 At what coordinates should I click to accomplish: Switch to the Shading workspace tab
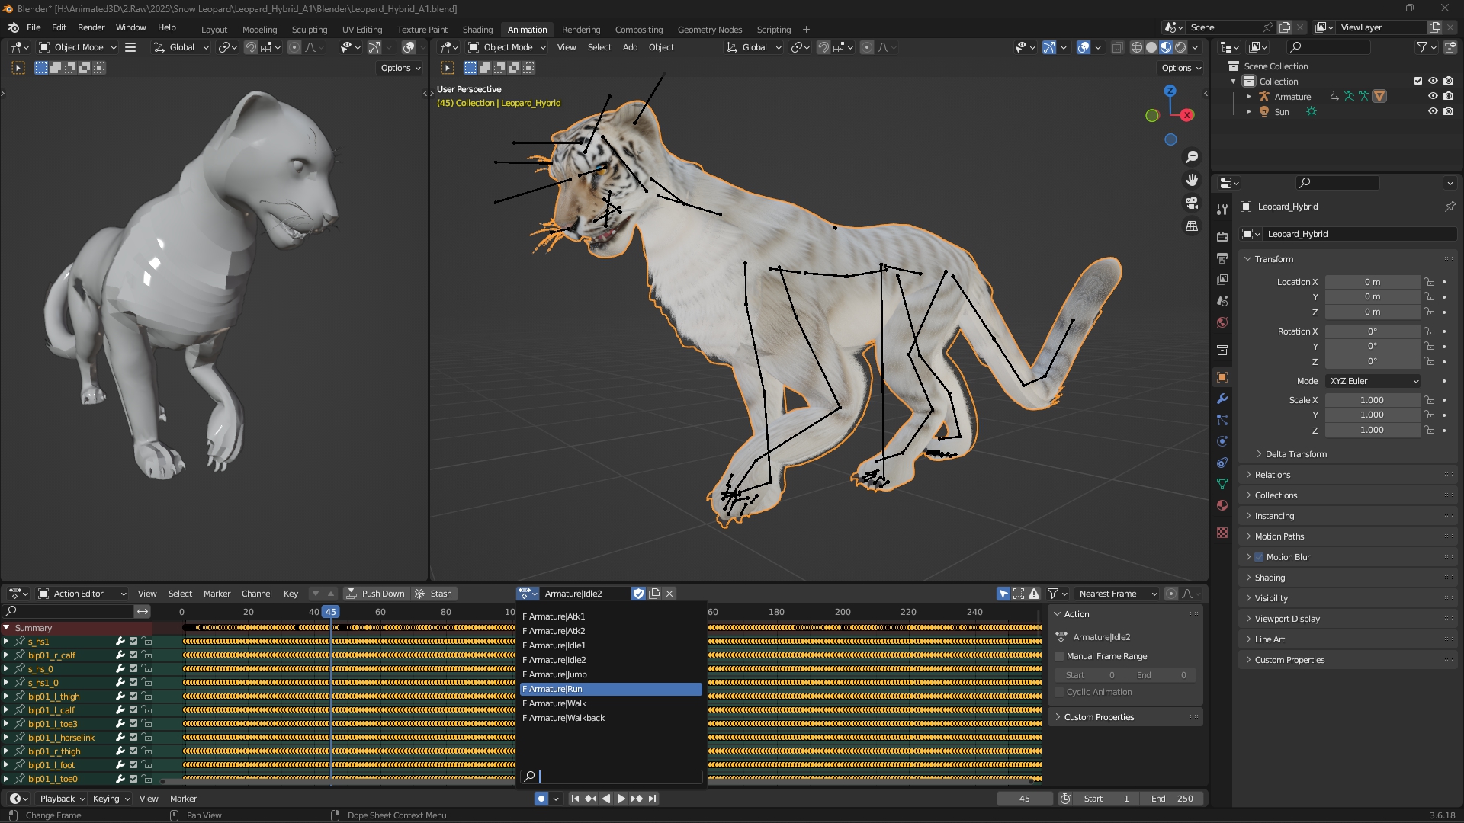tap(477, 30)
